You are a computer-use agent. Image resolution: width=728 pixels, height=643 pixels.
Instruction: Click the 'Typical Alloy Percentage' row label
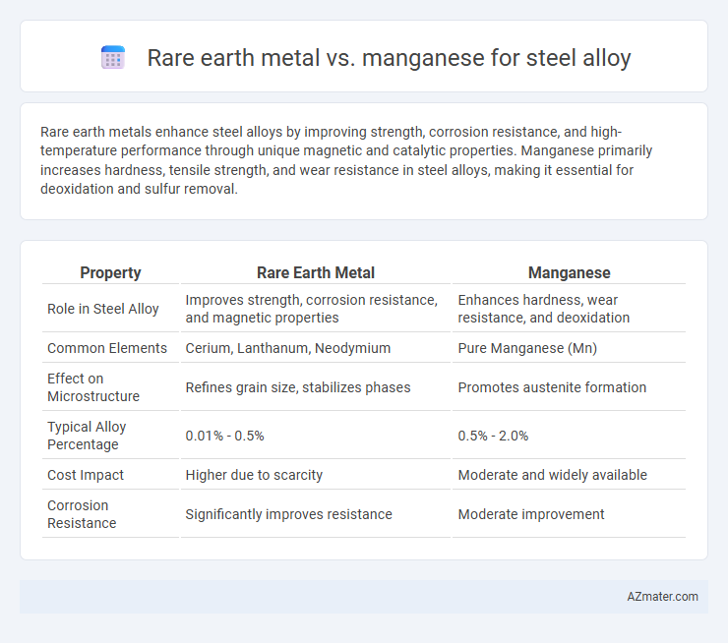tap(87, 436)
